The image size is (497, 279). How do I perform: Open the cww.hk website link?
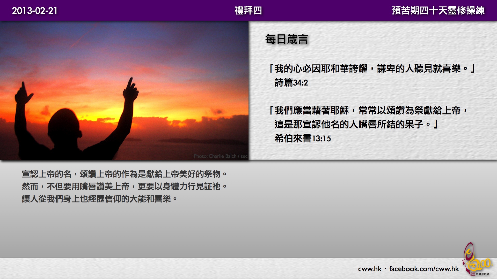[x=370, y=269]
